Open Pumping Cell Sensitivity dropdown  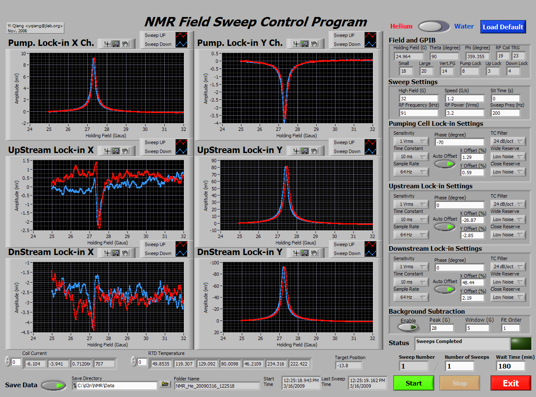(x=411, y=141)
